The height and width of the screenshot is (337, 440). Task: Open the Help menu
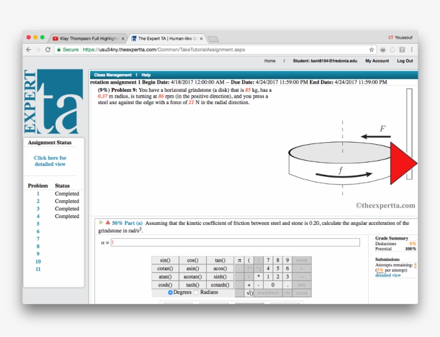(x=146, y=75)
